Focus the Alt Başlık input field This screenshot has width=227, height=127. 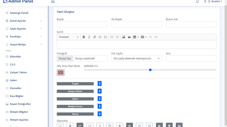[x=137, y=24]
